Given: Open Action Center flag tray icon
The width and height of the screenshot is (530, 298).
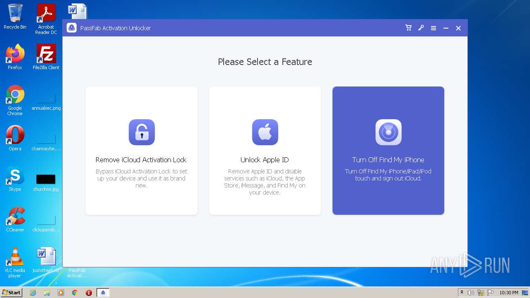Looking at the screenshot, I should pyautogui.click(x=491, y=293).
